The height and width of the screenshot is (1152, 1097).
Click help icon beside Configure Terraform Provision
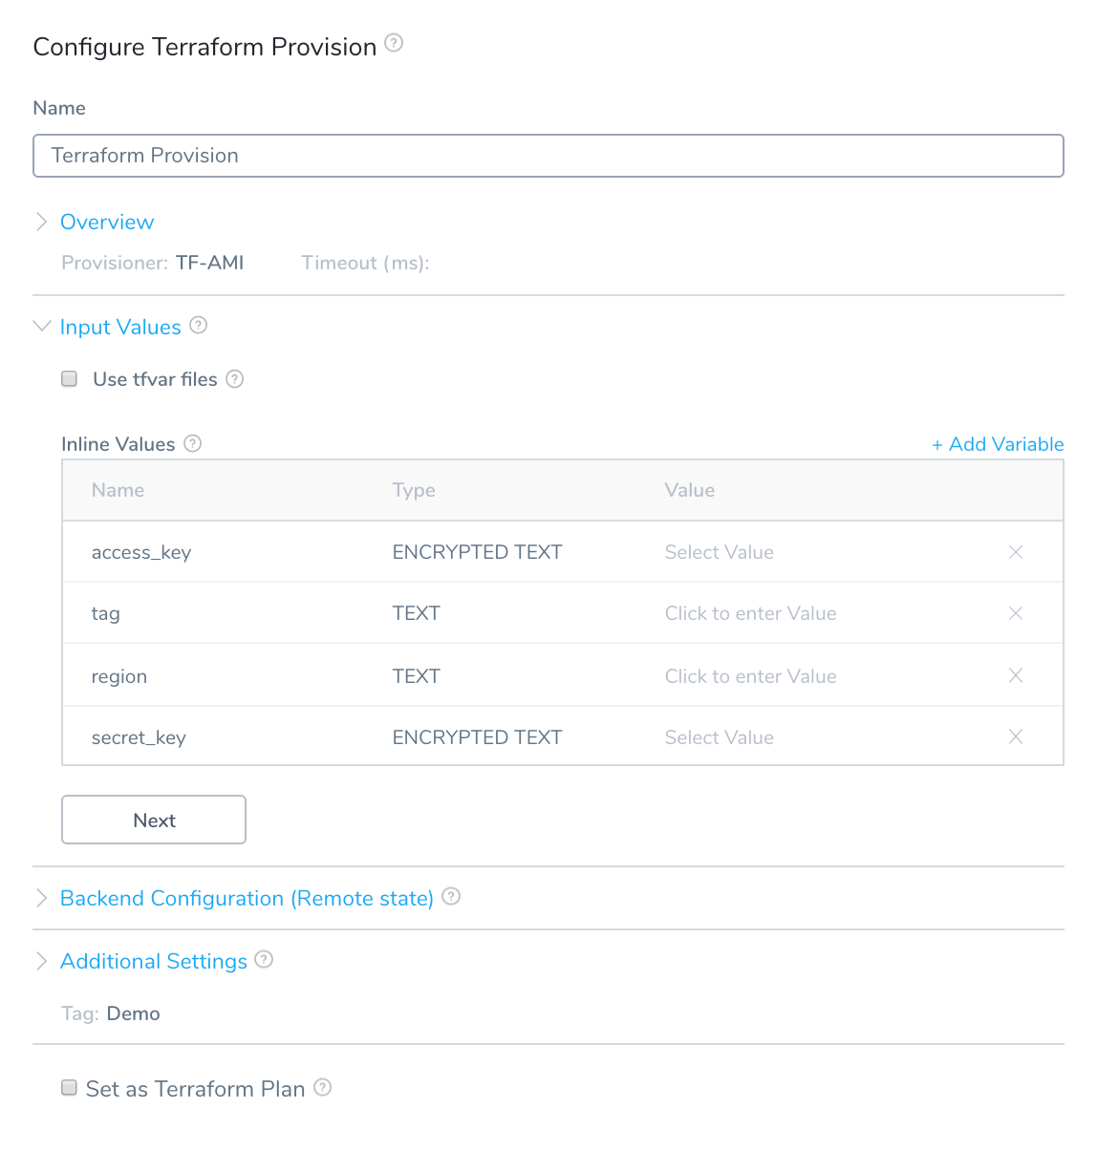(x=394, y=43)
